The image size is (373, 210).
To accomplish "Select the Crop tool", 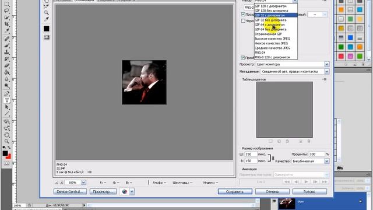I will [x=6, y=24].
